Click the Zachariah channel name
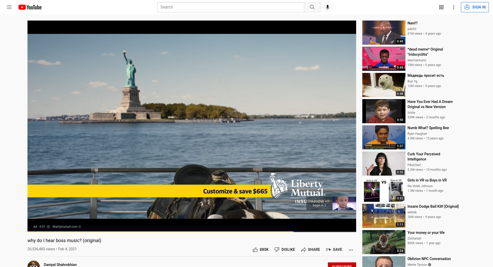Screen dimensions: 493x267 point(414,239)
